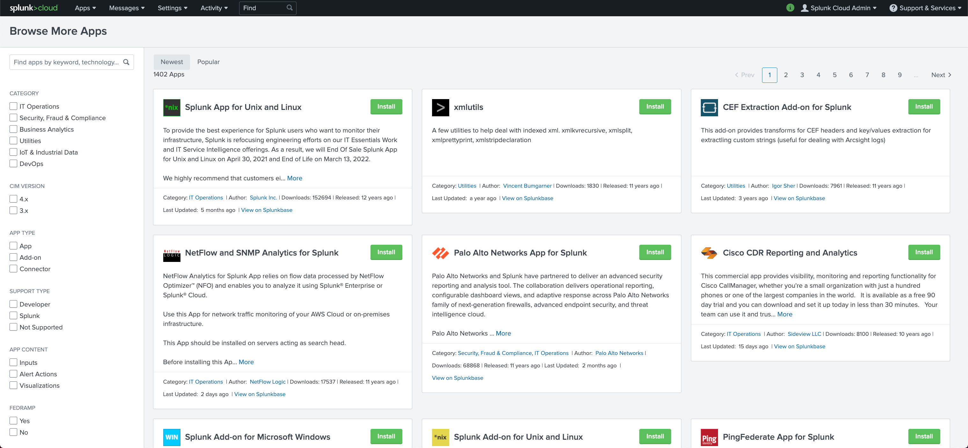This screenshot has width=968, height=448.
Task: Enable the Add-on app type checkbox
Action: click(x=13, y=257)
